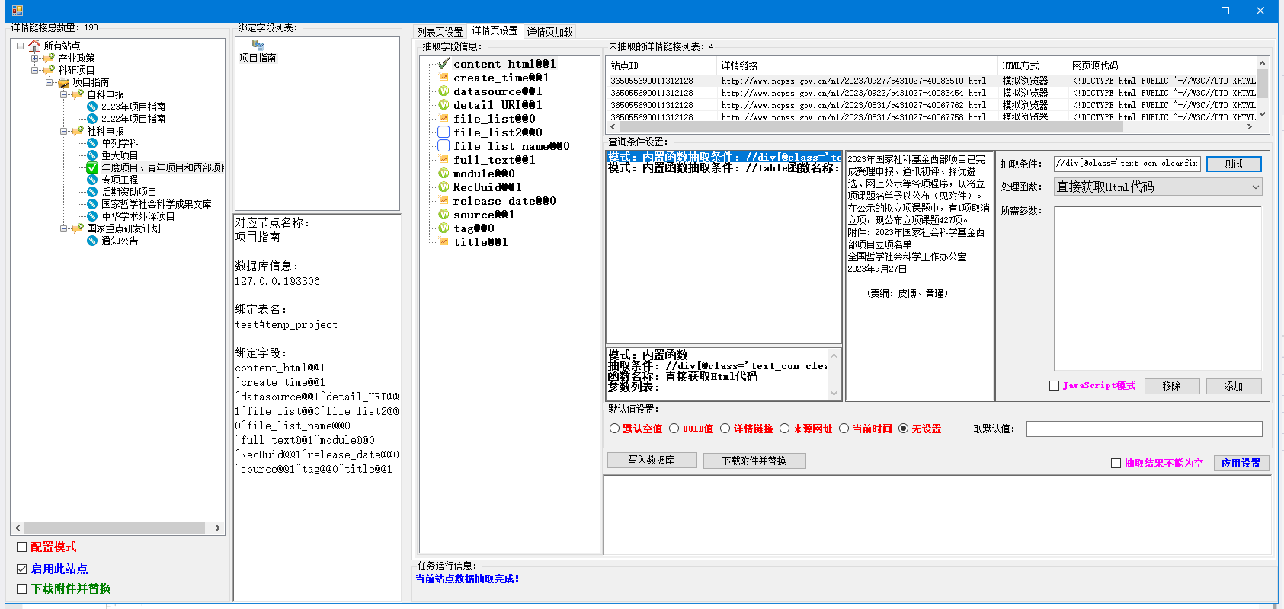The image size is (1284, 609).
Task: Click the chart icon of create_time field
Action: (443, 78)
